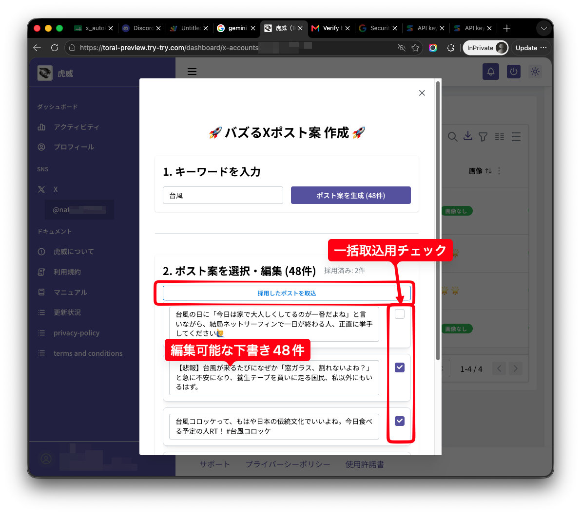Viewport: 581px width, 514px height.
Task: Bookmark page with star icon
Action: tap(415, 48)
